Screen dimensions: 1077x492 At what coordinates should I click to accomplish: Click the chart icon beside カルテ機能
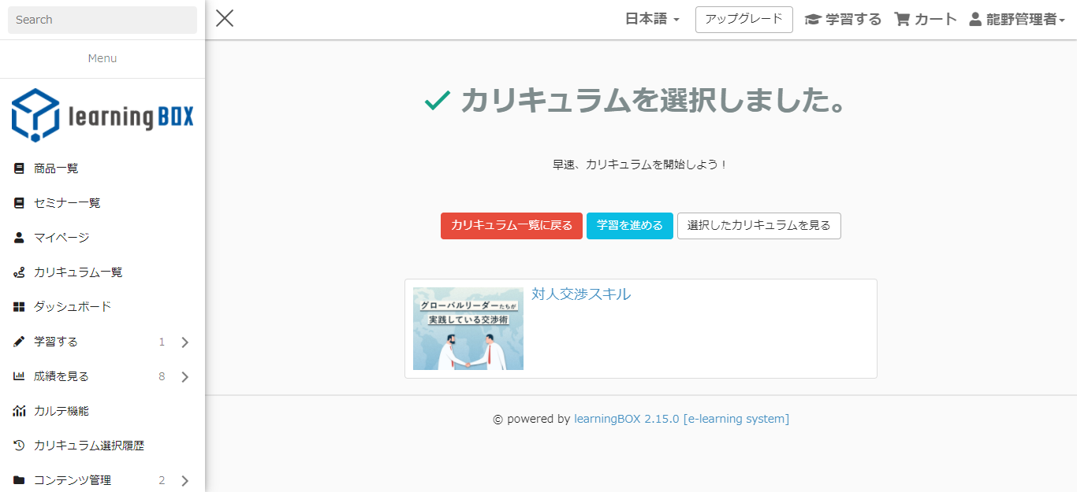[19, 411]
